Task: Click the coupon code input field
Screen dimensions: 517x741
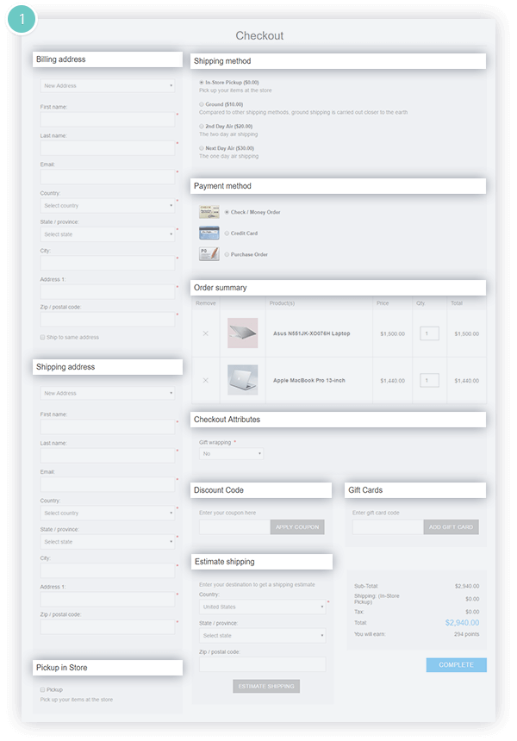Action: pyautogui.click(x=235, y=527)
